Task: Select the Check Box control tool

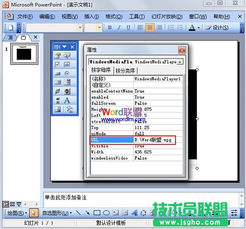Action: [x=57, y=64]
